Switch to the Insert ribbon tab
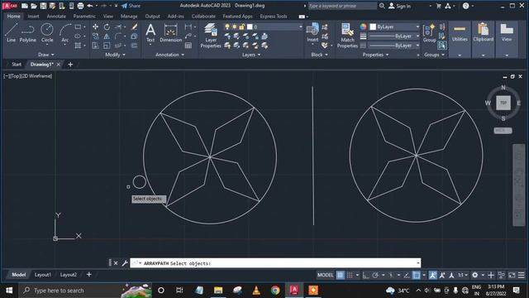This screenshot has width=529, height=298. point(33,17)
